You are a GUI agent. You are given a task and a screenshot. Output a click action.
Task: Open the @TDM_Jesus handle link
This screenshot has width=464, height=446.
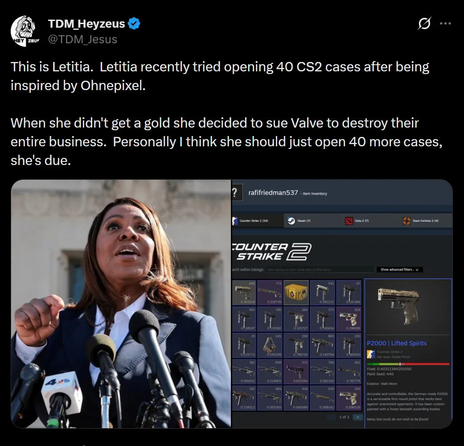[x=83, y=39]
